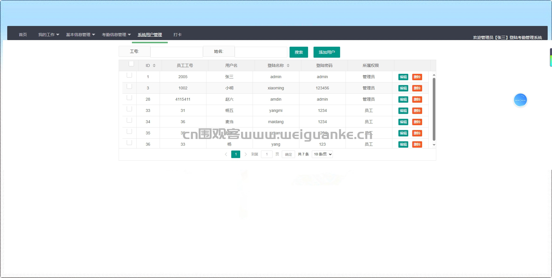Edit the user 赵六 row
Viewport: 552px width, 278px height.
point(403,99)
